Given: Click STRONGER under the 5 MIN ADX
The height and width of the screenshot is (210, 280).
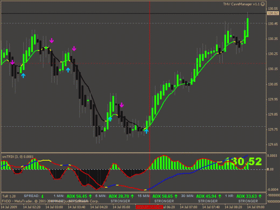Looking at the screenshot, I should (121, 201).
